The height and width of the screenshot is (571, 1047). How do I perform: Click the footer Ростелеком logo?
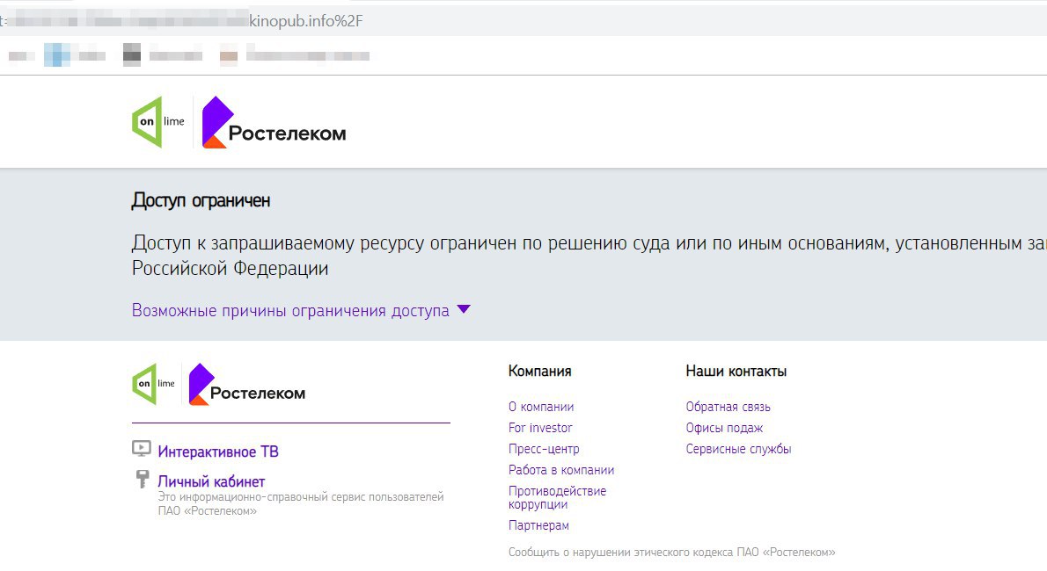pos(247,384)
